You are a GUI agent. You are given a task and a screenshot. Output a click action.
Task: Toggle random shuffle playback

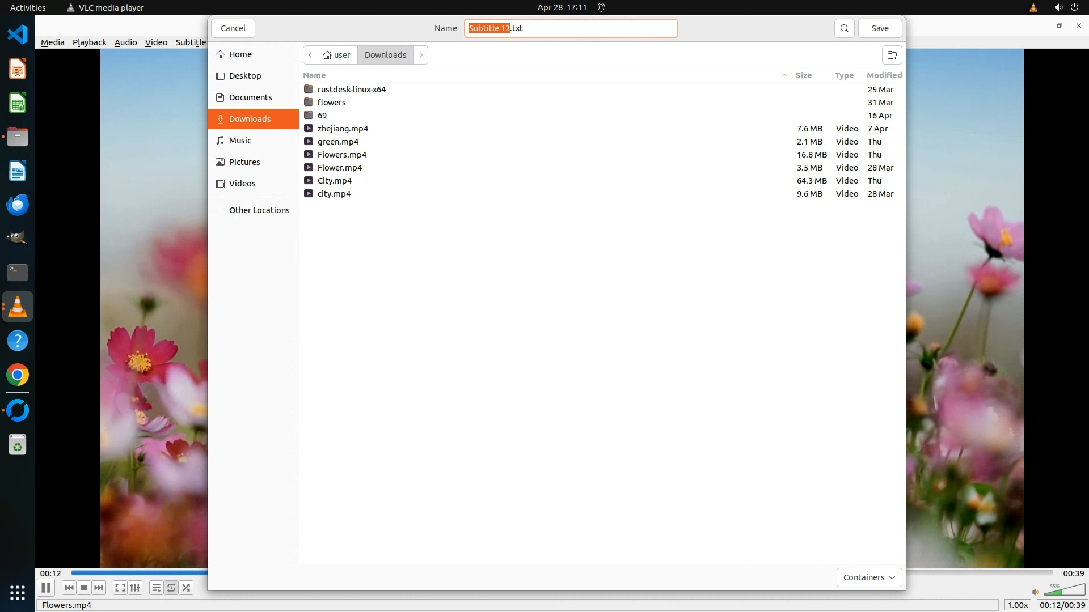point(187,588)
